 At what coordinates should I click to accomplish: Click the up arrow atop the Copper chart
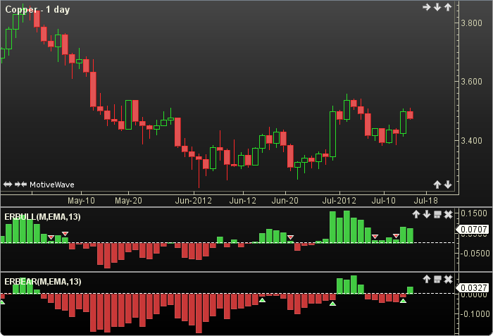[448, 7]
